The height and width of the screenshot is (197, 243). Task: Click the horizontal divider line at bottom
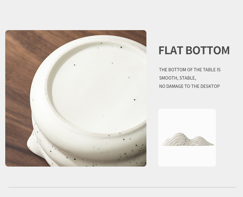122,187
